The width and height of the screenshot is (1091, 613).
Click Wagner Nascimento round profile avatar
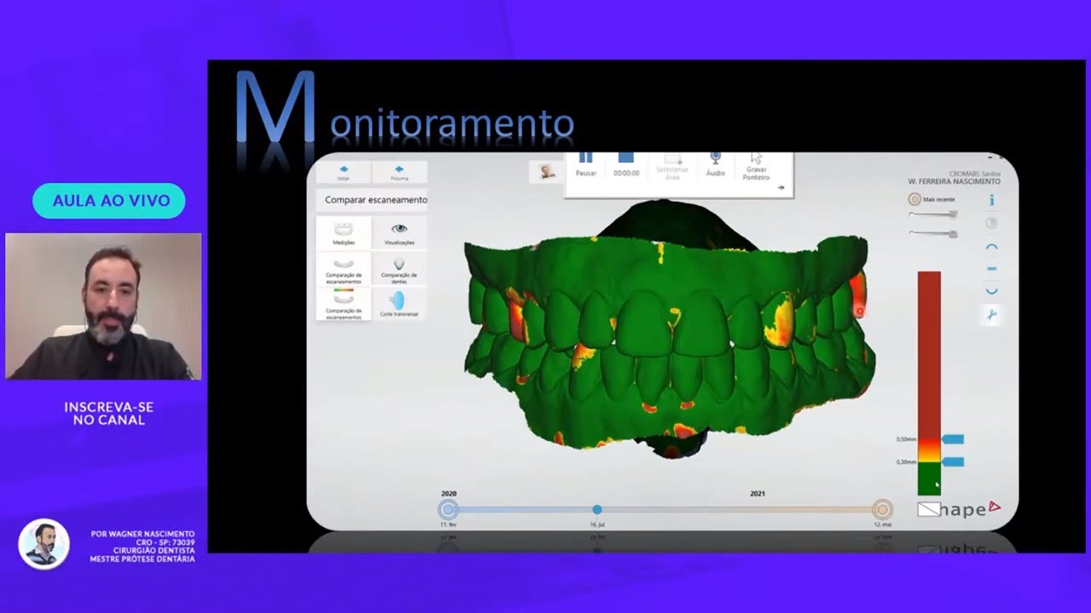[43, 544]
